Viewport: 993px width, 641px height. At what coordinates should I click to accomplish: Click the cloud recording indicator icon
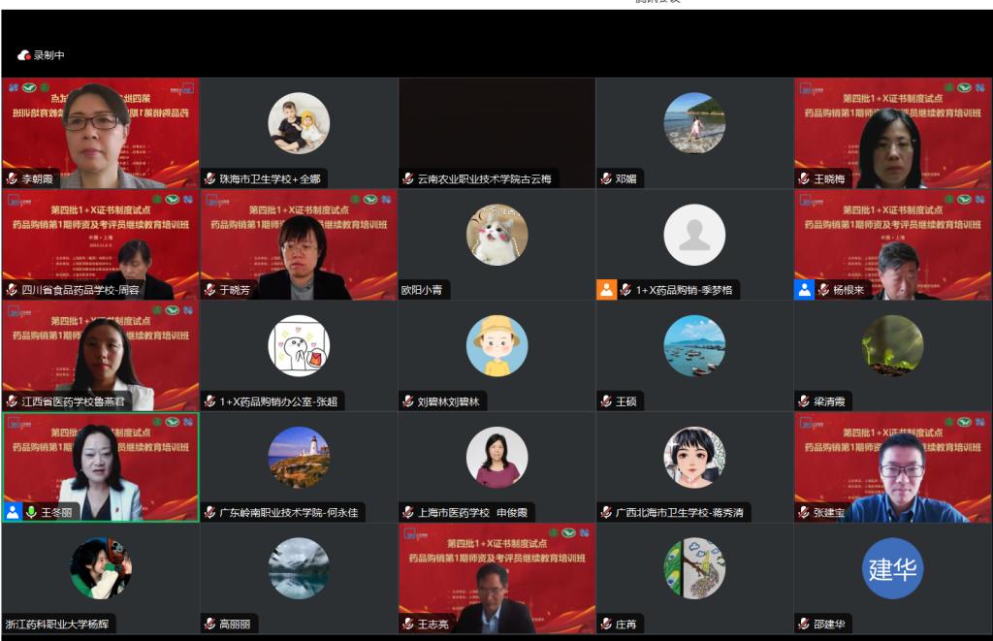click(x=24, y=55)
